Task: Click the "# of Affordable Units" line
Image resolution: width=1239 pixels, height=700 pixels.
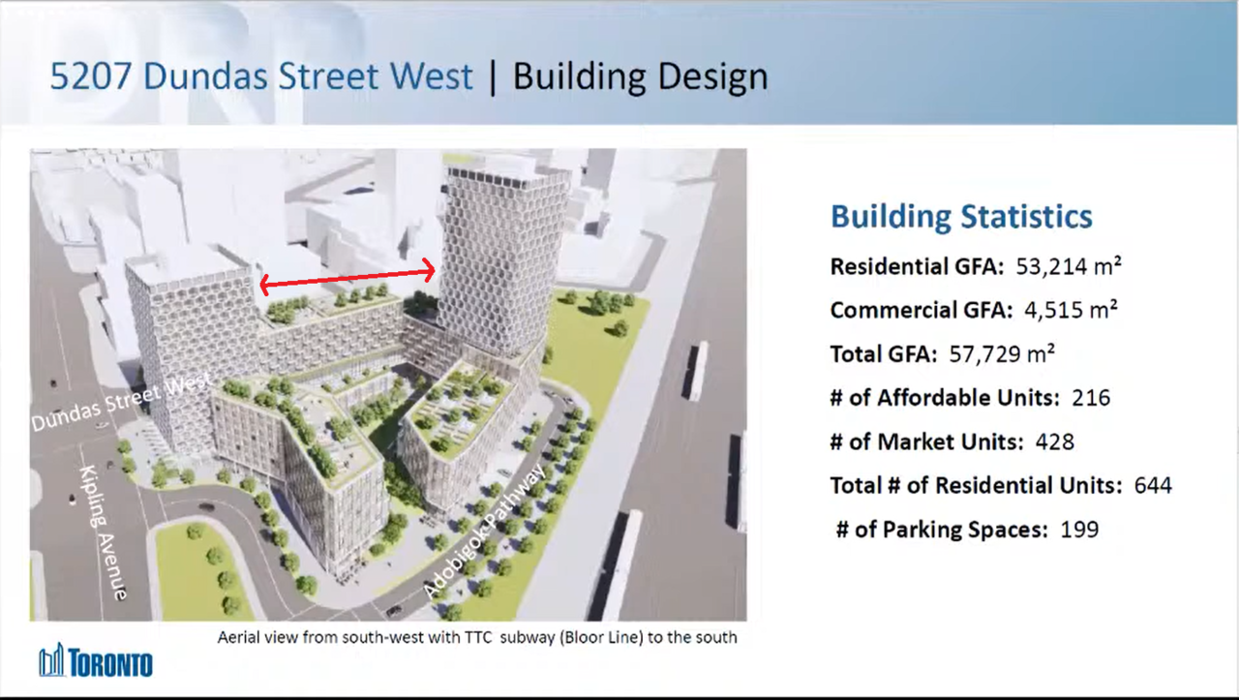Action: [x=970, y=397]
